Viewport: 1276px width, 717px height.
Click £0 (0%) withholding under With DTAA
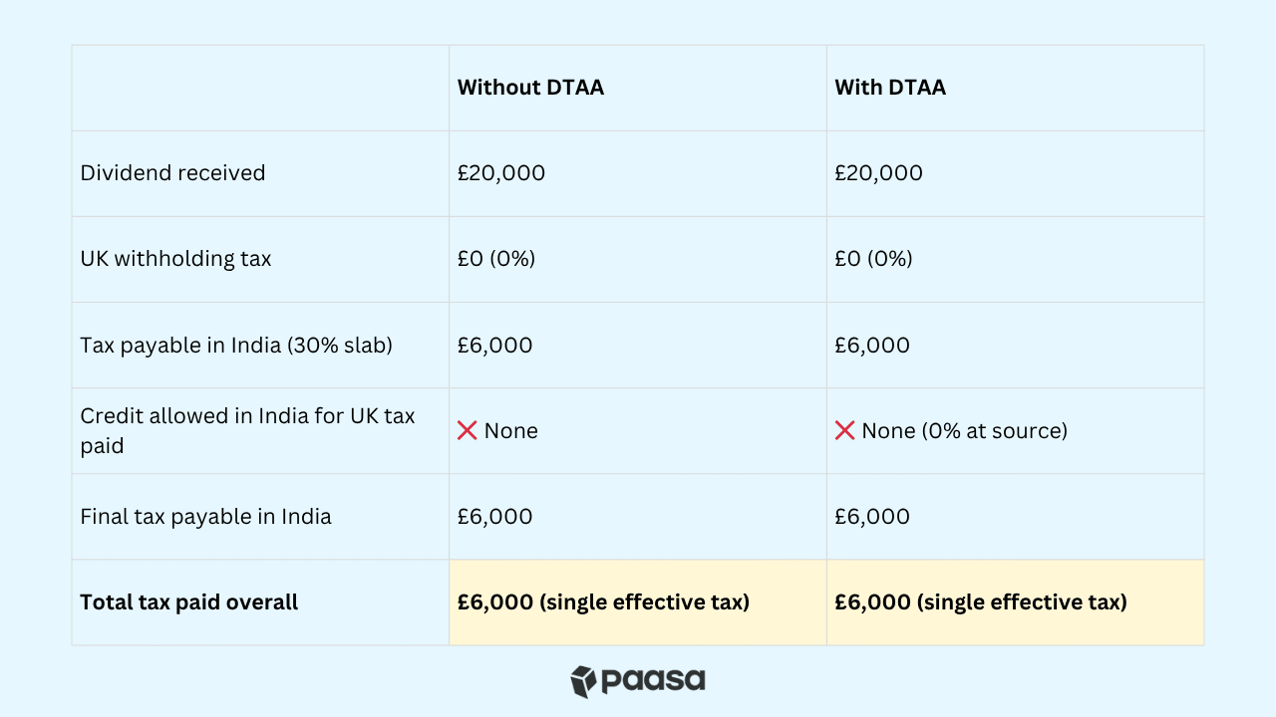pos(873,259)
